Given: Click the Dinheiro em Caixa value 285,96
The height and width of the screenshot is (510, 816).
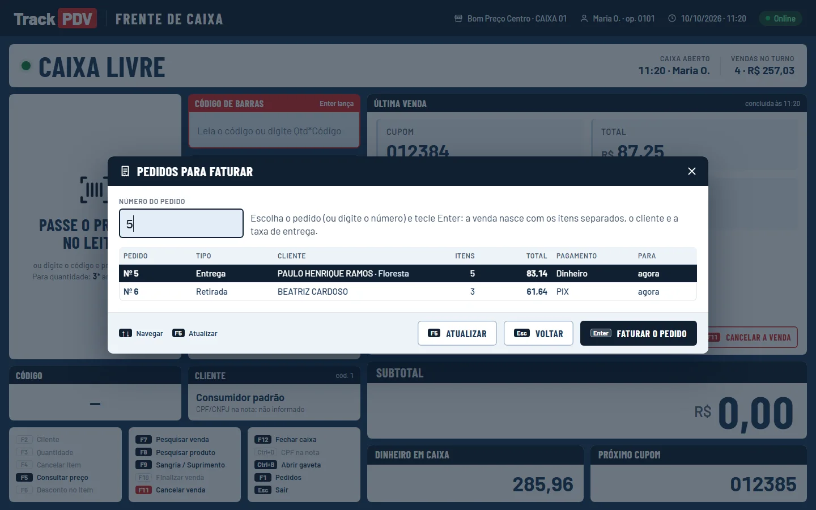Looking at the screenshot, I should [543, 484].
